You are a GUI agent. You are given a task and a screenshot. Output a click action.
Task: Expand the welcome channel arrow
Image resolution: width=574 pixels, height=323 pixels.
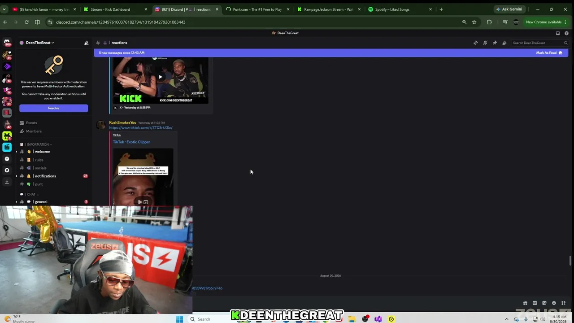pyautogui.click(x=16, y=152)
